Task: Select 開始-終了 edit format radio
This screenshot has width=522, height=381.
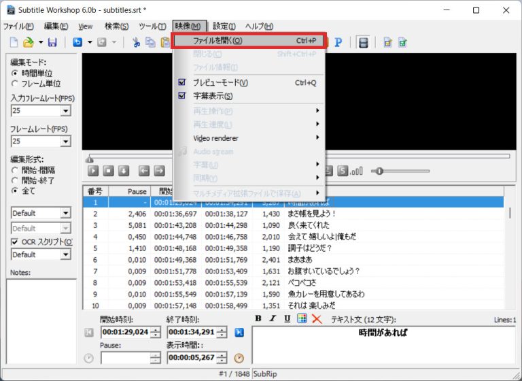Action: click(x=15, y=181)
